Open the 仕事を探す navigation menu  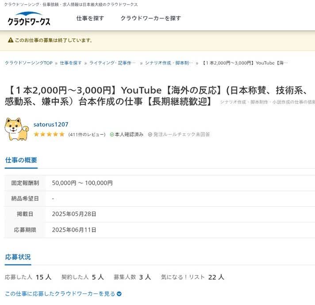tap(90, 18)
